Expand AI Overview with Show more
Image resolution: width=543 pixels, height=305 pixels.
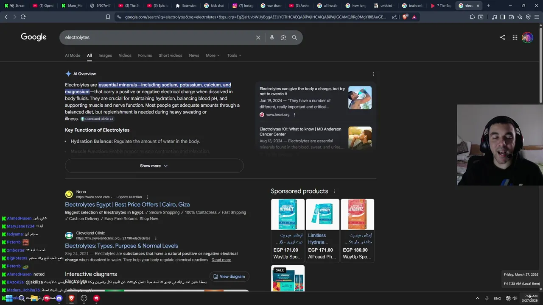point(154,166)
